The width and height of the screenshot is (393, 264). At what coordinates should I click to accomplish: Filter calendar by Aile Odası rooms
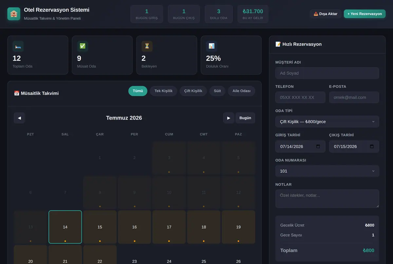(x=241, y=91)
